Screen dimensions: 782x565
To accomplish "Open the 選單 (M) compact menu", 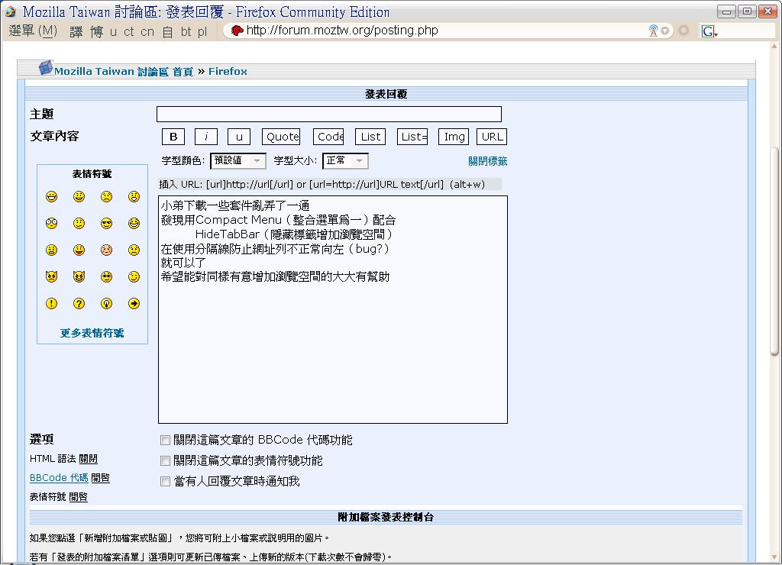I will [33, 31].
